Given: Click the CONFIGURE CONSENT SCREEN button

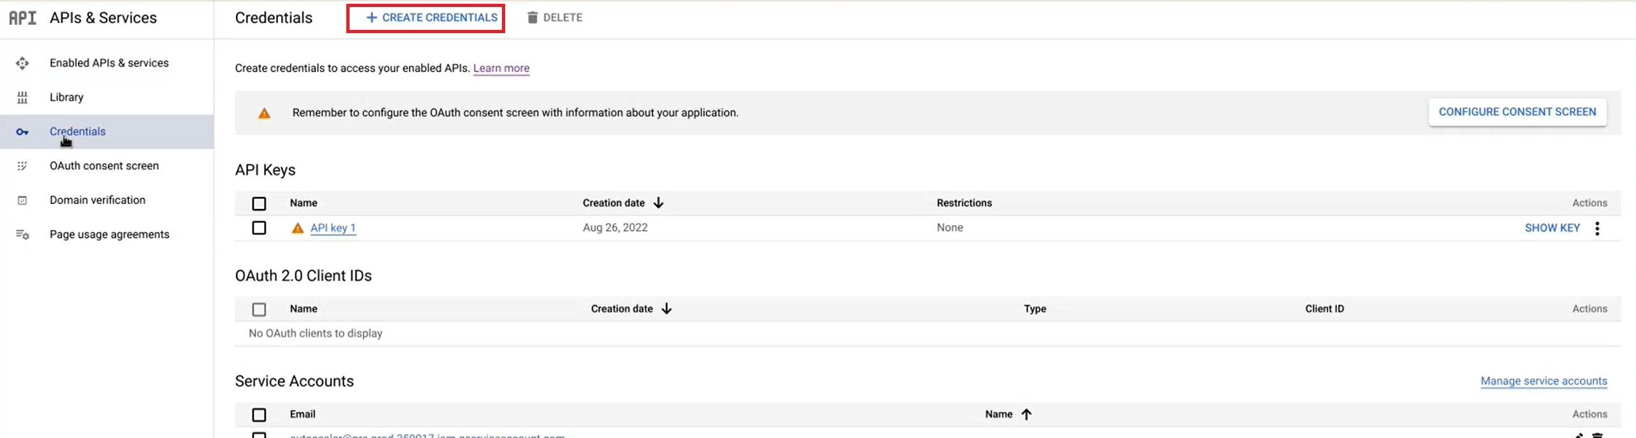Looking at the screenshot, I should point(1517,112).
